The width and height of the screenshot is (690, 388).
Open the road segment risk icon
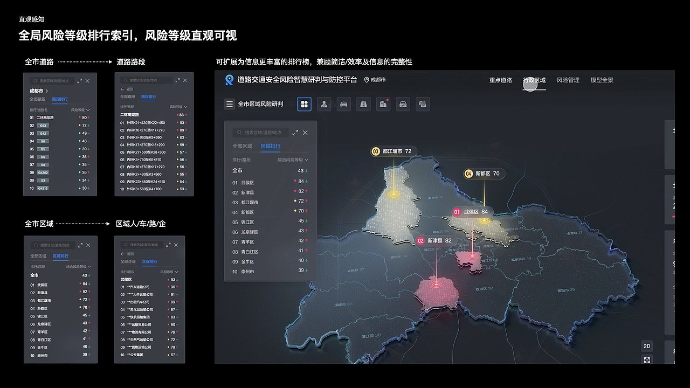coord(363,104)
